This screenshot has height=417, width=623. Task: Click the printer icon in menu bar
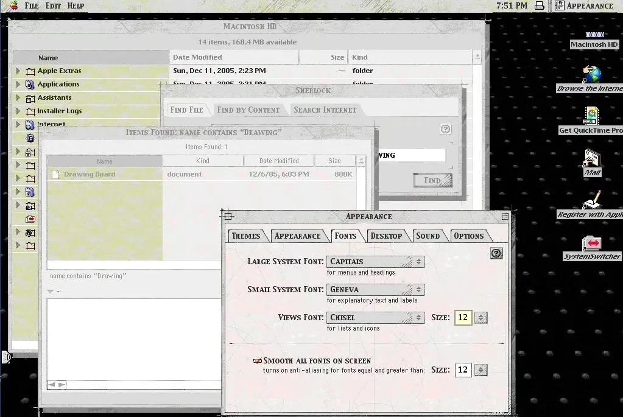click(x=539, y=5)
